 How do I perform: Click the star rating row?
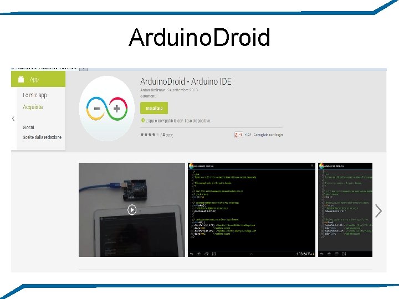[x=150, y=135]
